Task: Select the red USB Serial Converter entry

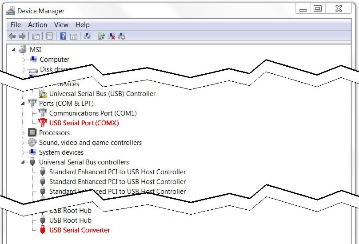Action: (x=79, y=230)
